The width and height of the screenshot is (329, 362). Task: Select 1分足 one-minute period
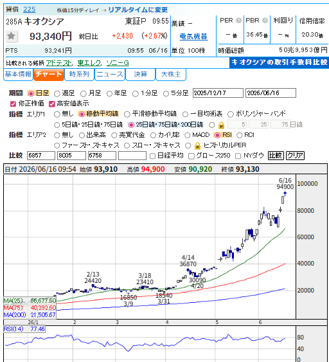click(136, 93)
